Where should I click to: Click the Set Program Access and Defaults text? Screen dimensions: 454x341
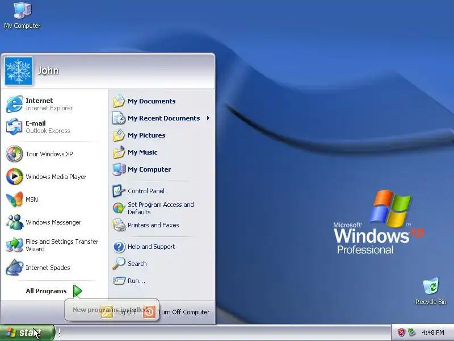(161, 208)
